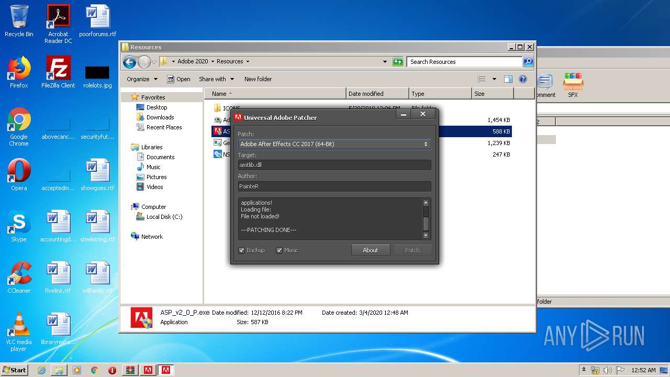Click the Explorer Forward arrow button

pyautogui.click(x=144, y=62)
